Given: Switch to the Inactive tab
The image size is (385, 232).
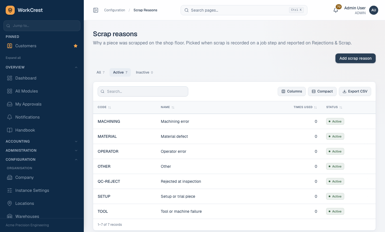Looking at the screenshot, I should [x=144, y=72].
